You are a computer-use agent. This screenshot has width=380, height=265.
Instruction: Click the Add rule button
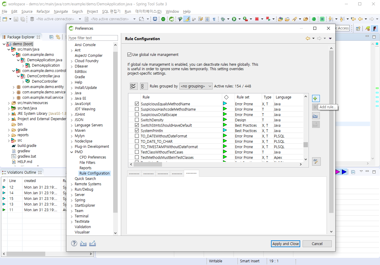(316, 98)
